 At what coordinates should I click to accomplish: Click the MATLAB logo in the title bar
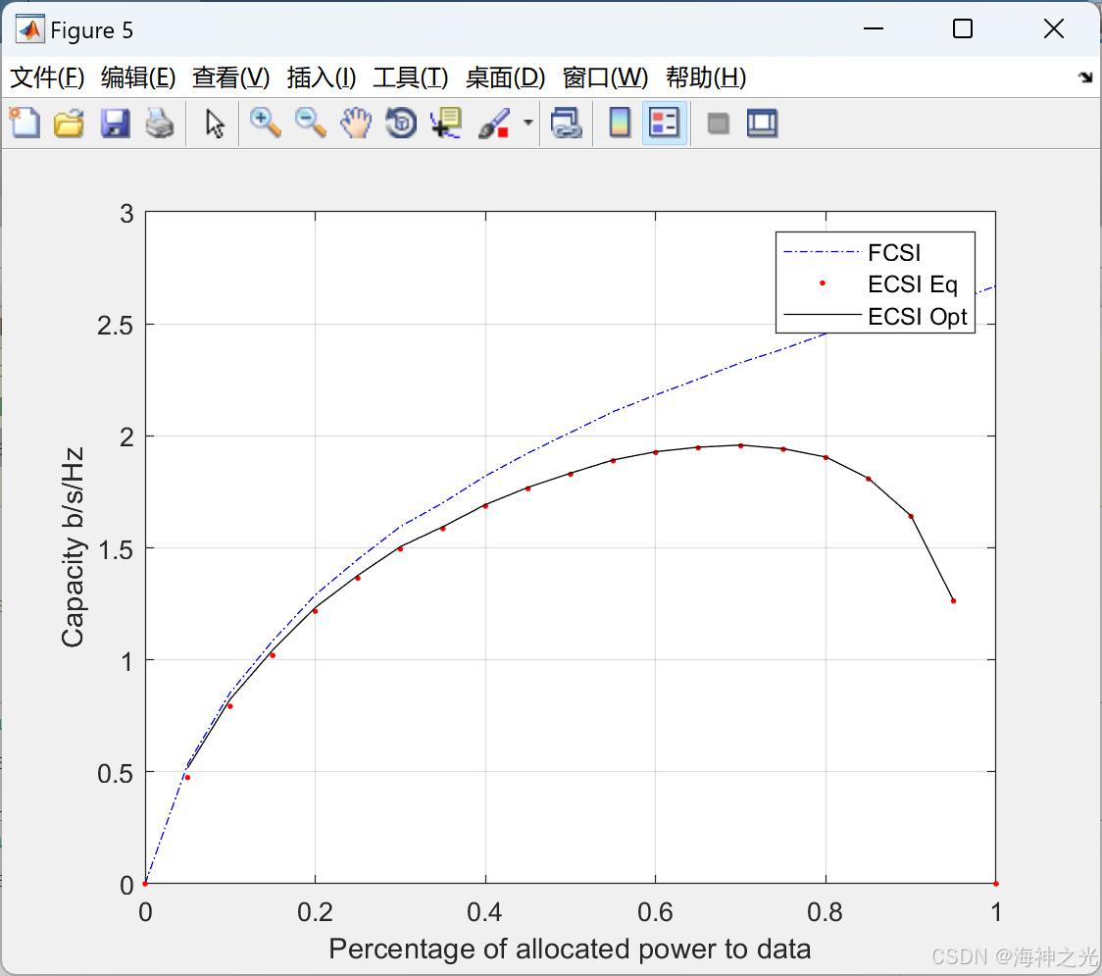coord(30,28)
